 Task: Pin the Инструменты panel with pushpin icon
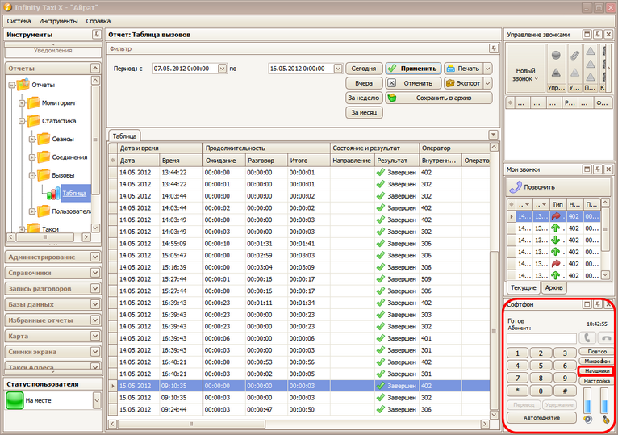pyautogui.click(x=97, y=35)
